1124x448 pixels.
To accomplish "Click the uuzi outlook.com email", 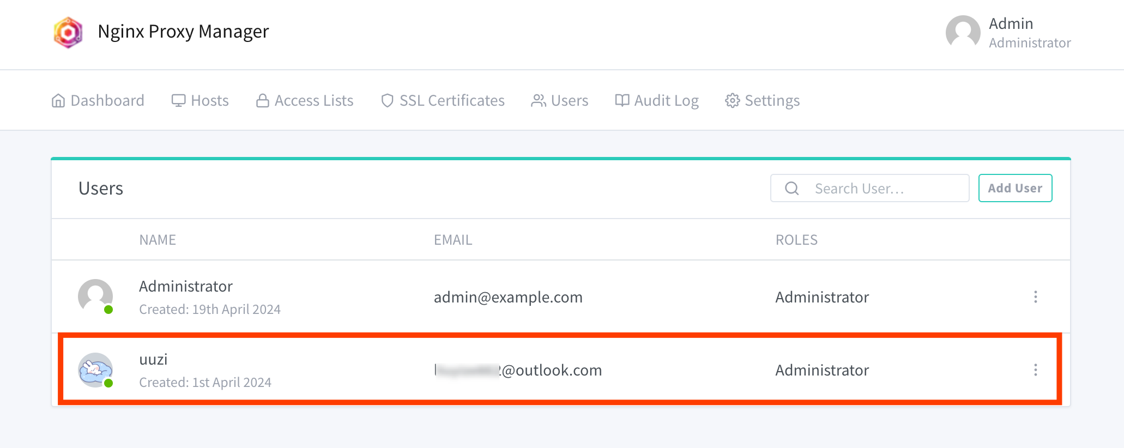I will (518, 370).
